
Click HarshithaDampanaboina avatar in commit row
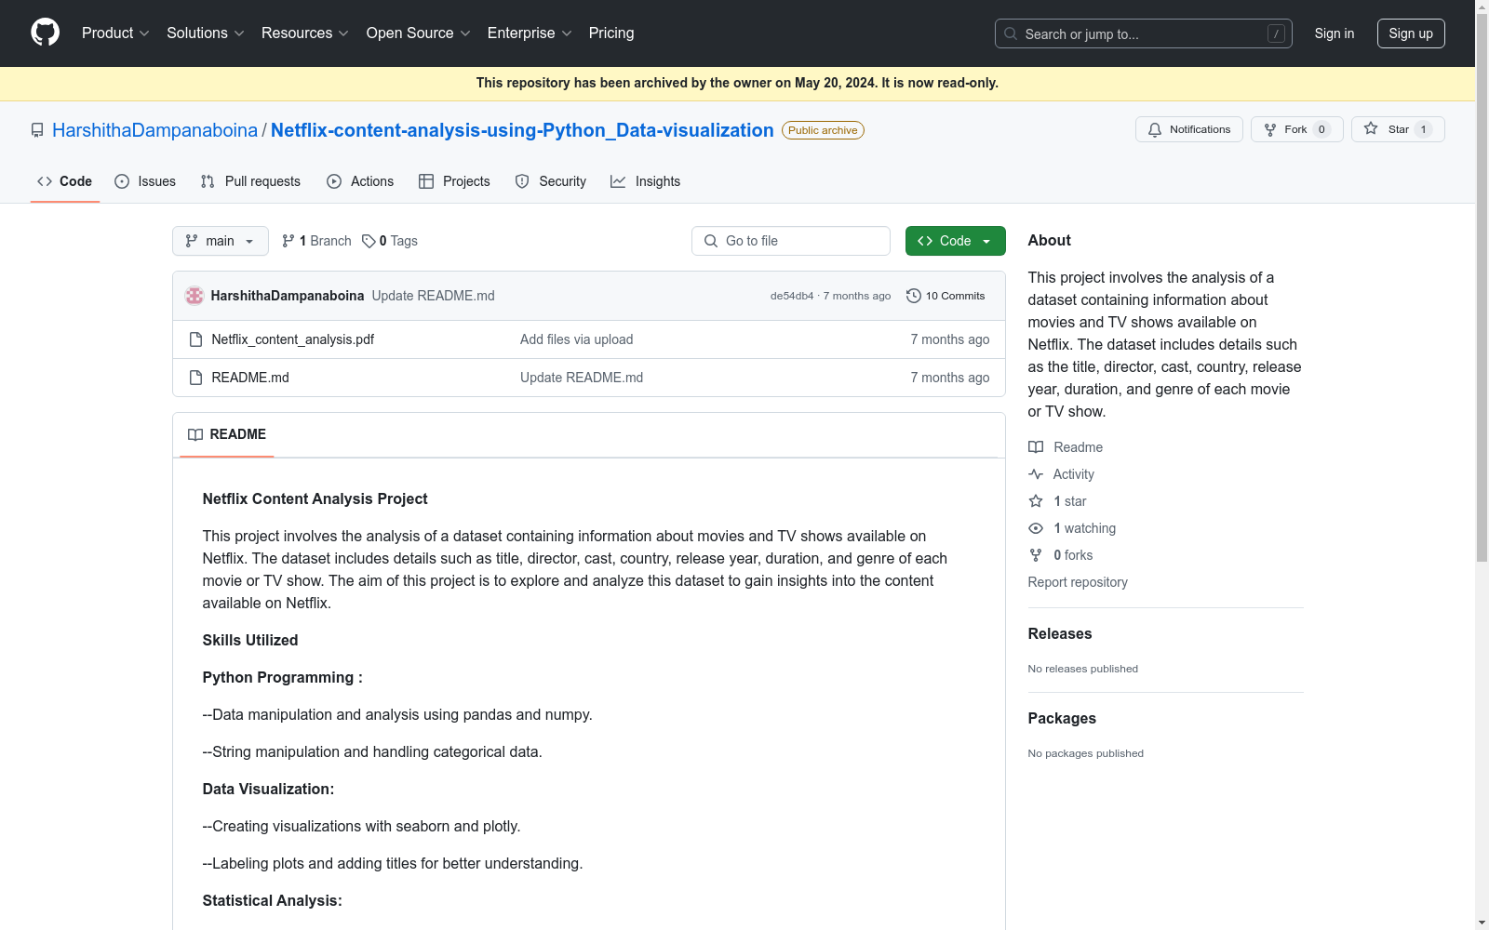point(195,296)
